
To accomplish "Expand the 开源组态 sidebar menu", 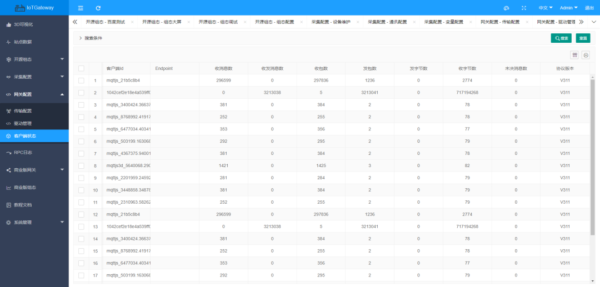I will pos(34,59).
